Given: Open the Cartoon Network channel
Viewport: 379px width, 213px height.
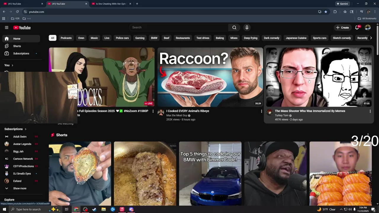Looking at the screenshot, I should [21, 159].
